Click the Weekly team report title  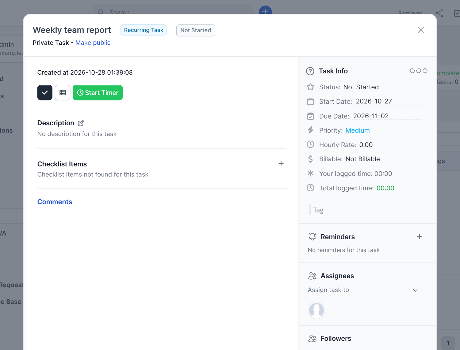[x=72, y=30]
